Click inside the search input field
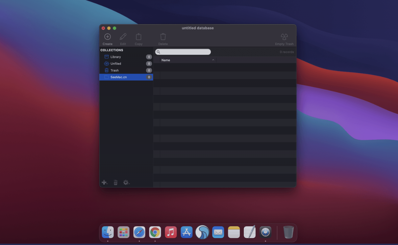Viewport: 398px width, 245px height. [x=184, y=52]
